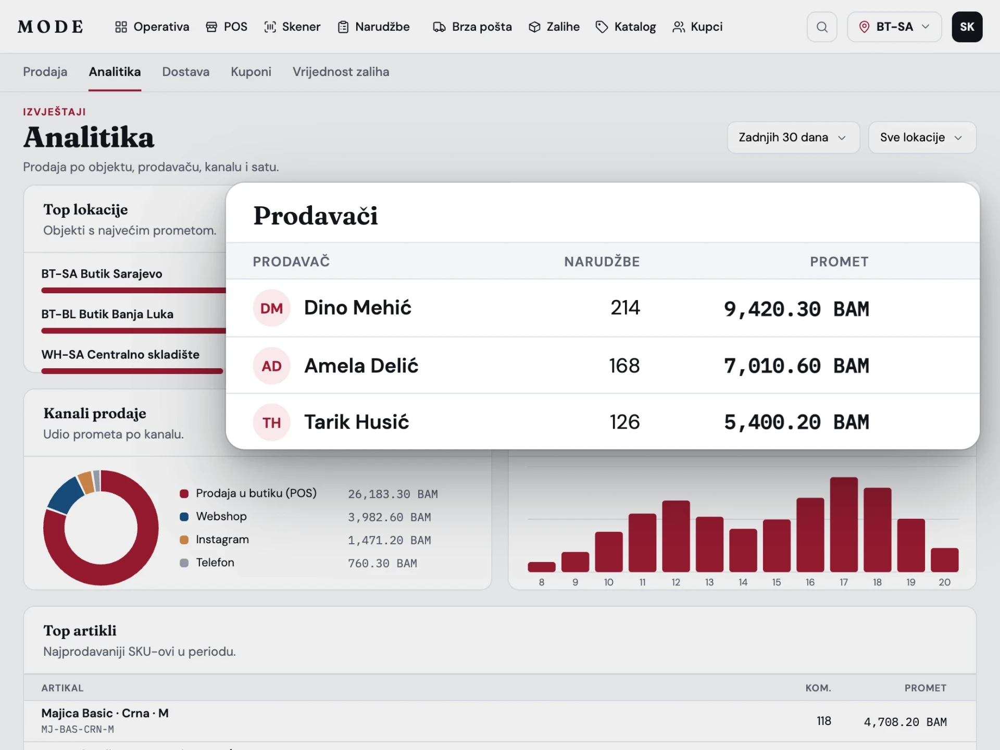This screenshot has width=1000, height=750.
Task: Click the KOM. column header
Action: pos(818,688)
